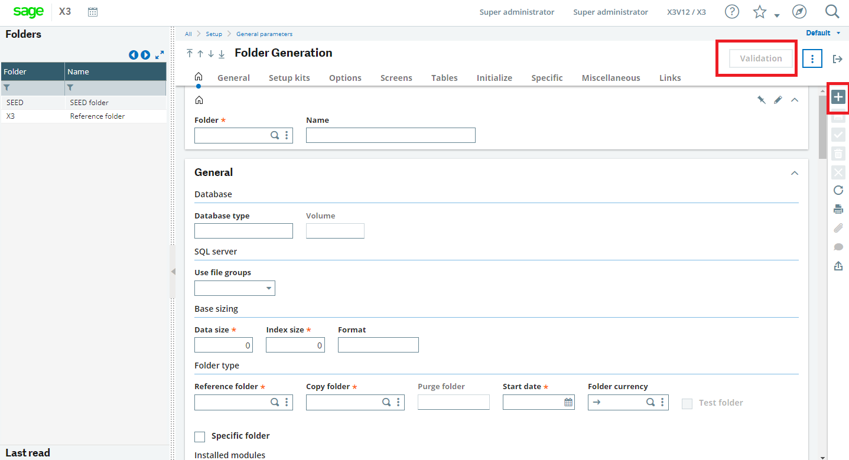849x460 pixels.
Task: Export the record with the share icon
Action: pyautogui.click(x=838, y=266)
